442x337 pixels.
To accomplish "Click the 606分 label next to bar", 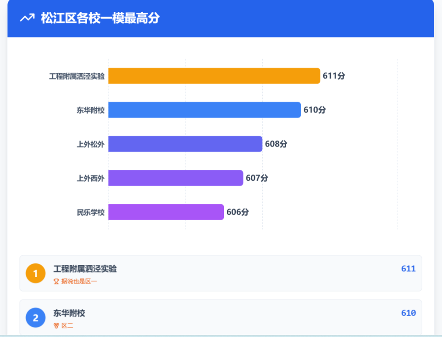I will [237, 212].
